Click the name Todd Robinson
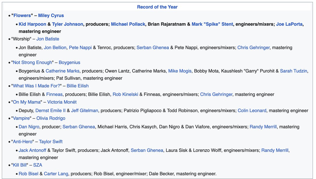Image resolution: width=316 pixels, height=179 pixels. coord(182,110)
